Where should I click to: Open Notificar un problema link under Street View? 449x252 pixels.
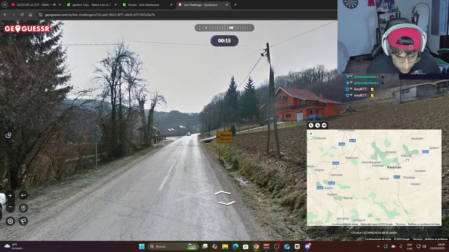point(436,239)
